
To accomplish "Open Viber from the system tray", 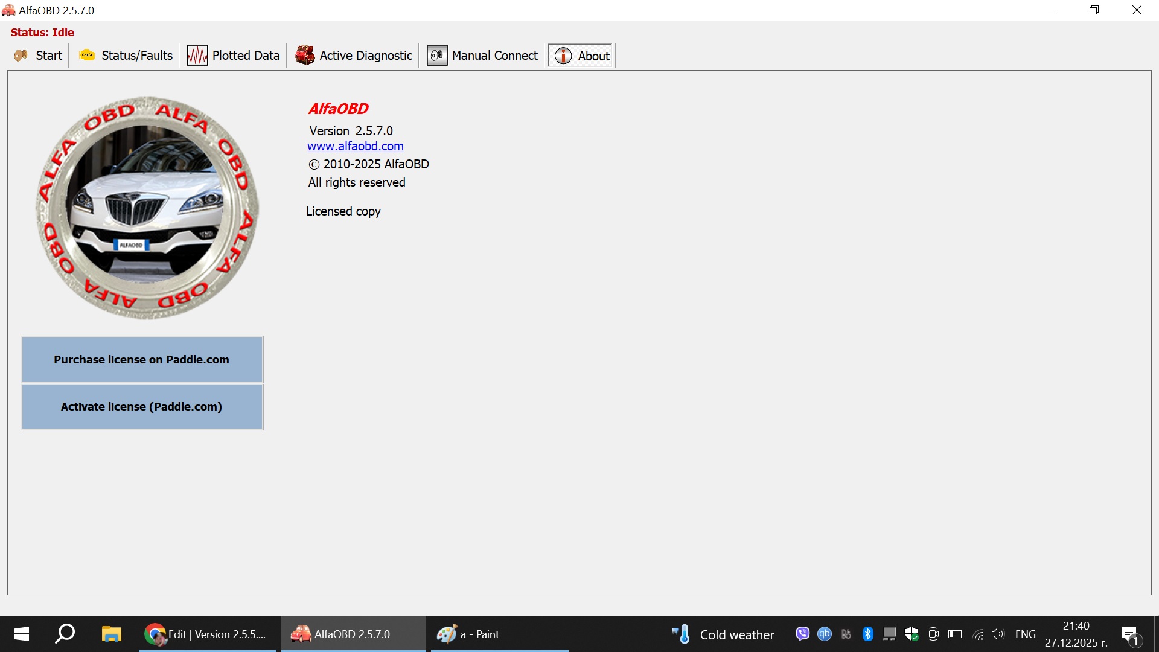I will (802, 634).
